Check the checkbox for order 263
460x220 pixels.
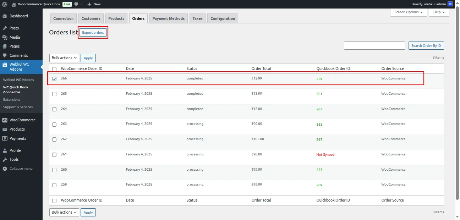click(x=54, y=124)
